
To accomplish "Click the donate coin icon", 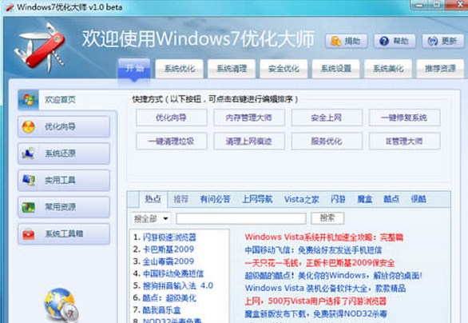I will (x=335, y=41).
